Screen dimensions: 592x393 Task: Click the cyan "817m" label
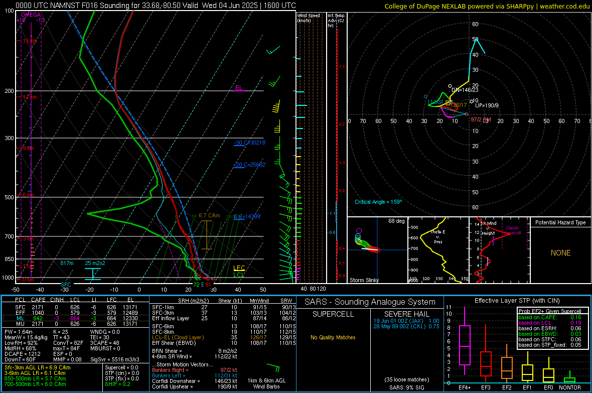click(x=67, y=263)
